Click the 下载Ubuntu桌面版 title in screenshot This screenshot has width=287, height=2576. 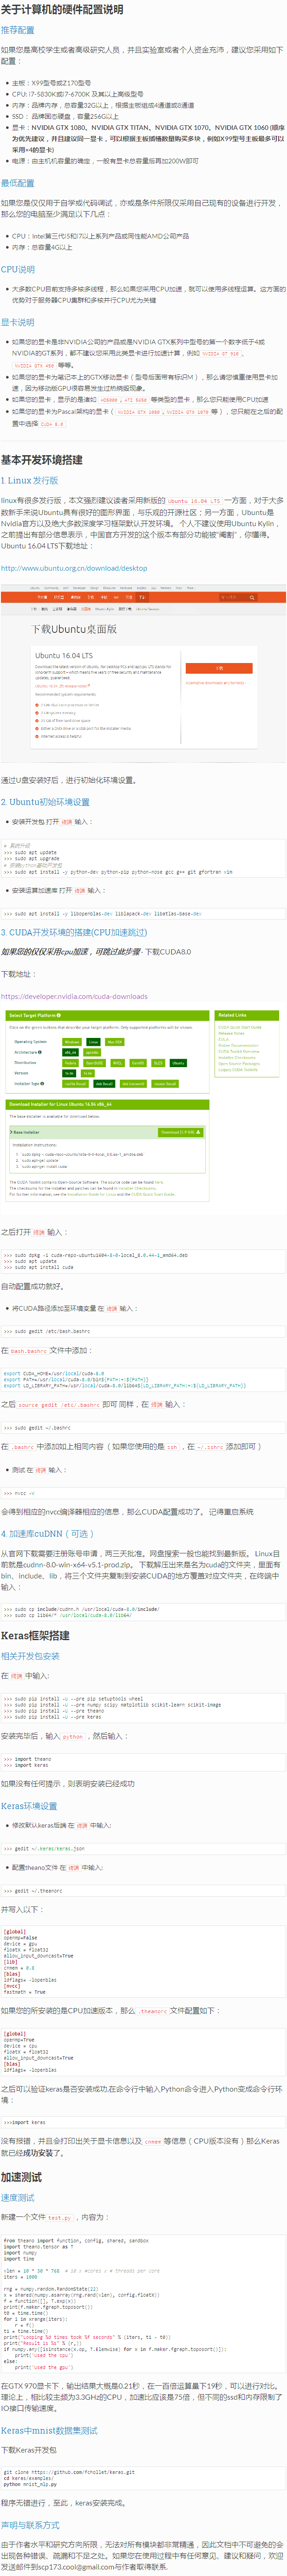click(74, 629)
